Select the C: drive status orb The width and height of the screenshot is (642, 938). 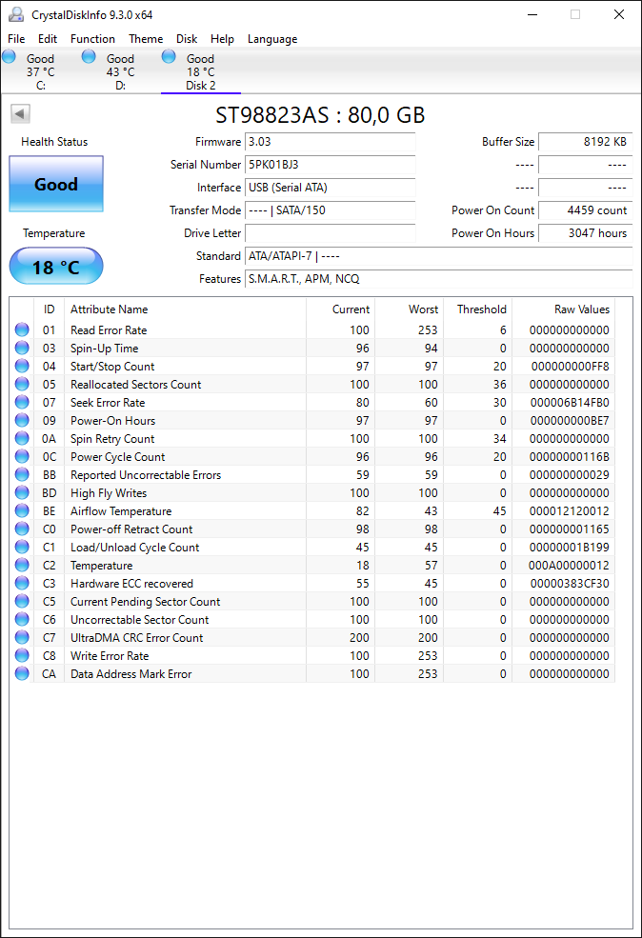9,57
